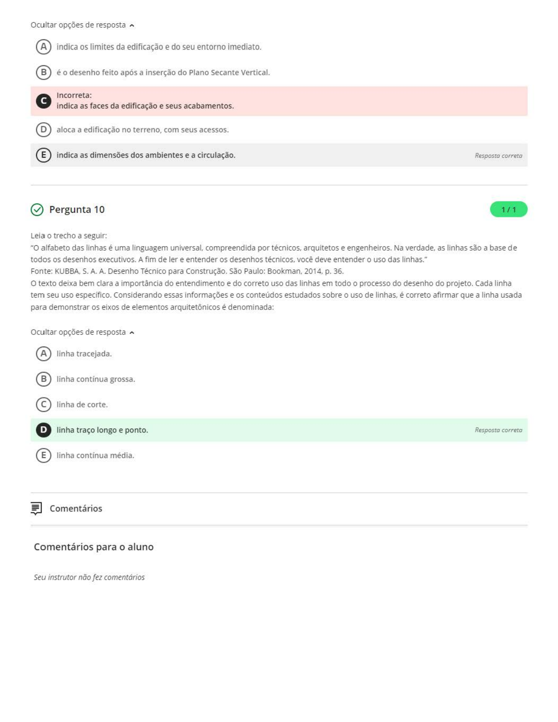Open the Comentários section header
Image resolution: width=558 pixels, height=722 pixels.
coord(76,509)
